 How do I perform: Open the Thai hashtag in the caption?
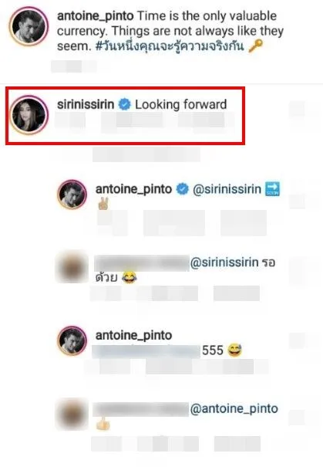(x=170, y=46)
